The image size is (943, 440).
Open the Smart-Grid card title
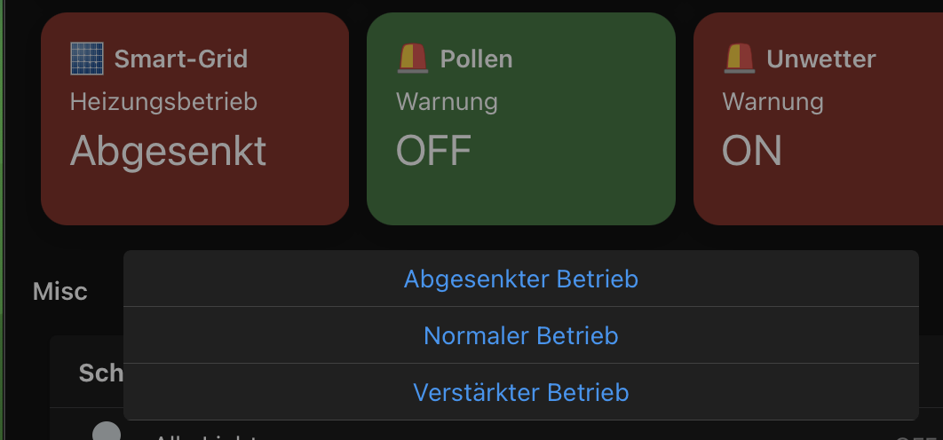pos(181,59)
